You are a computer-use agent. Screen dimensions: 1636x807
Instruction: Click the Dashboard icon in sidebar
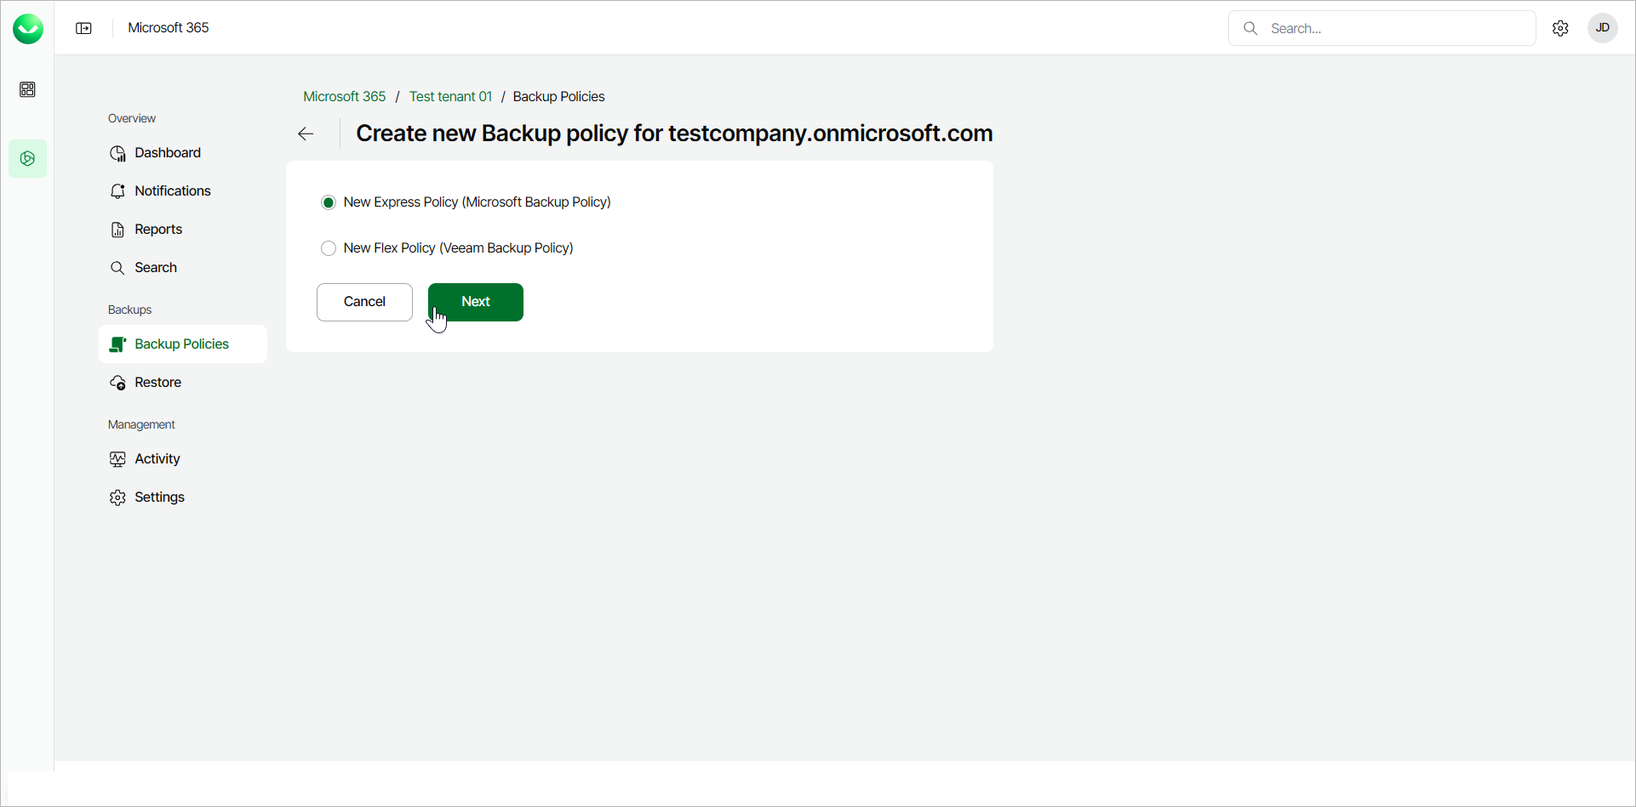[x=117, y=153]
